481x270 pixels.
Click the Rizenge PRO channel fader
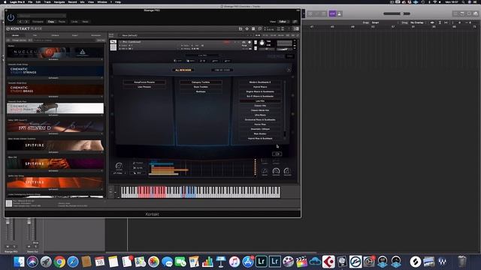pyautogui.click(x=8, y=222)
